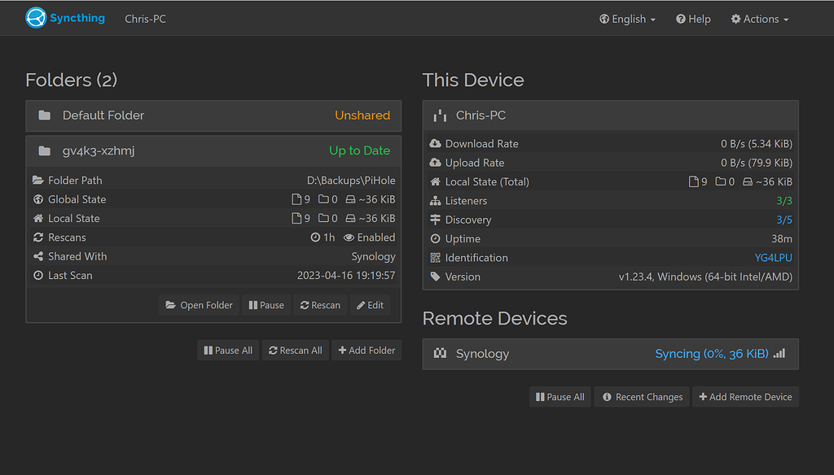Open the English language dropdown

click(x=627, y=19)
